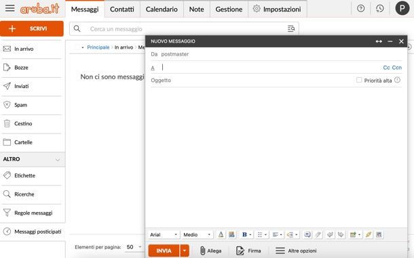Open bold text style dropdown
The image size is (414, 258).
[x=246, y=234]
